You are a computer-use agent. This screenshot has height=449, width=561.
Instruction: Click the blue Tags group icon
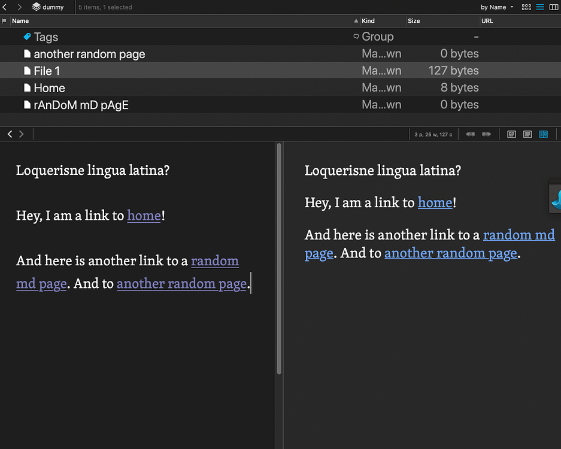click(27, 37)
